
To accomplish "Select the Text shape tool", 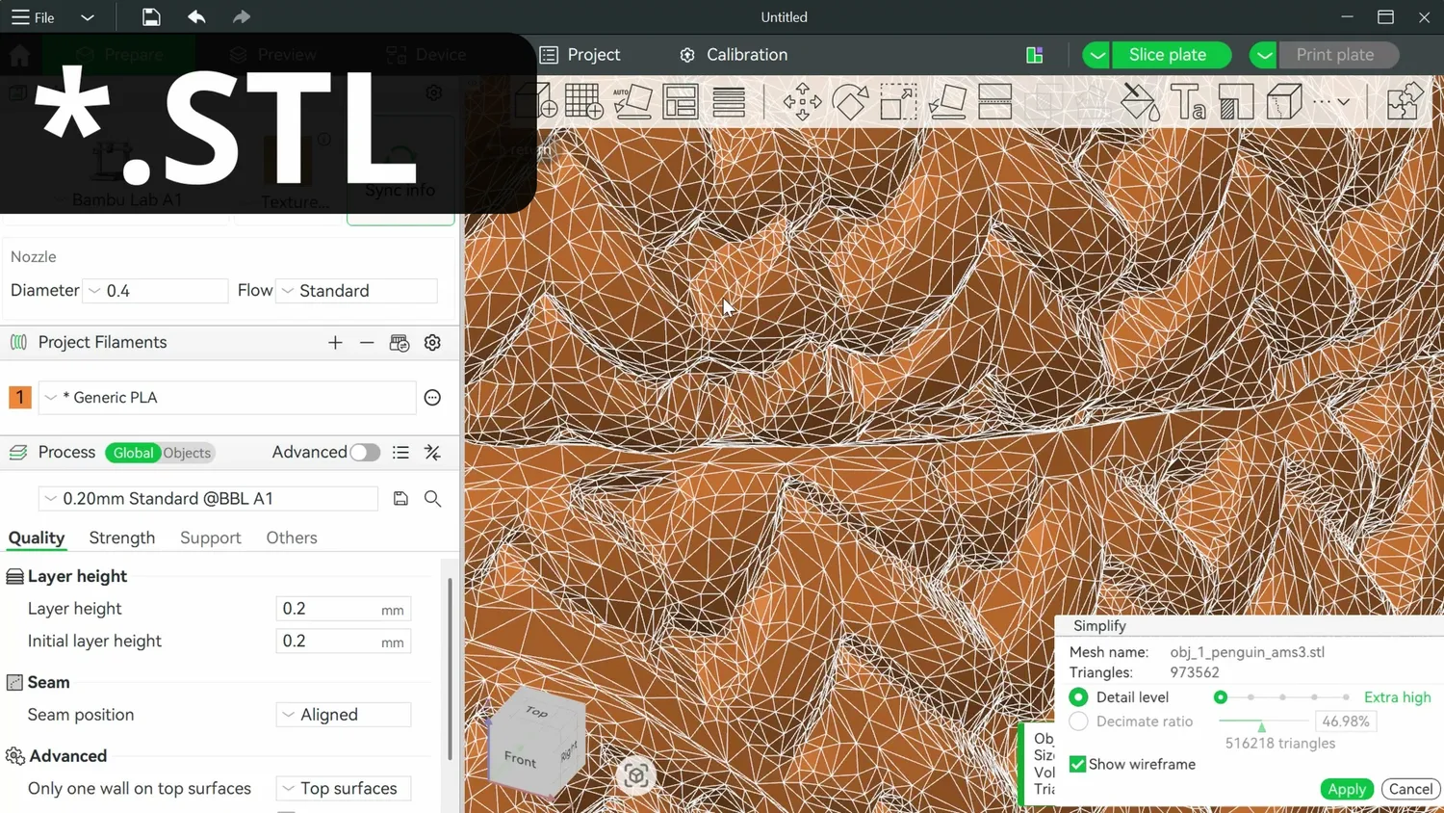I will pos(1189,101).
